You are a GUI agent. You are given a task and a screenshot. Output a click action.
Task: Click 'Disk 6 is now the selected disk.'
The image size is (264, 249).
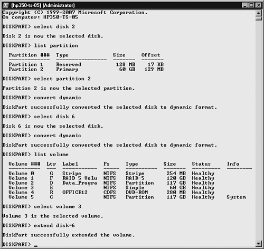click(53, 126)
